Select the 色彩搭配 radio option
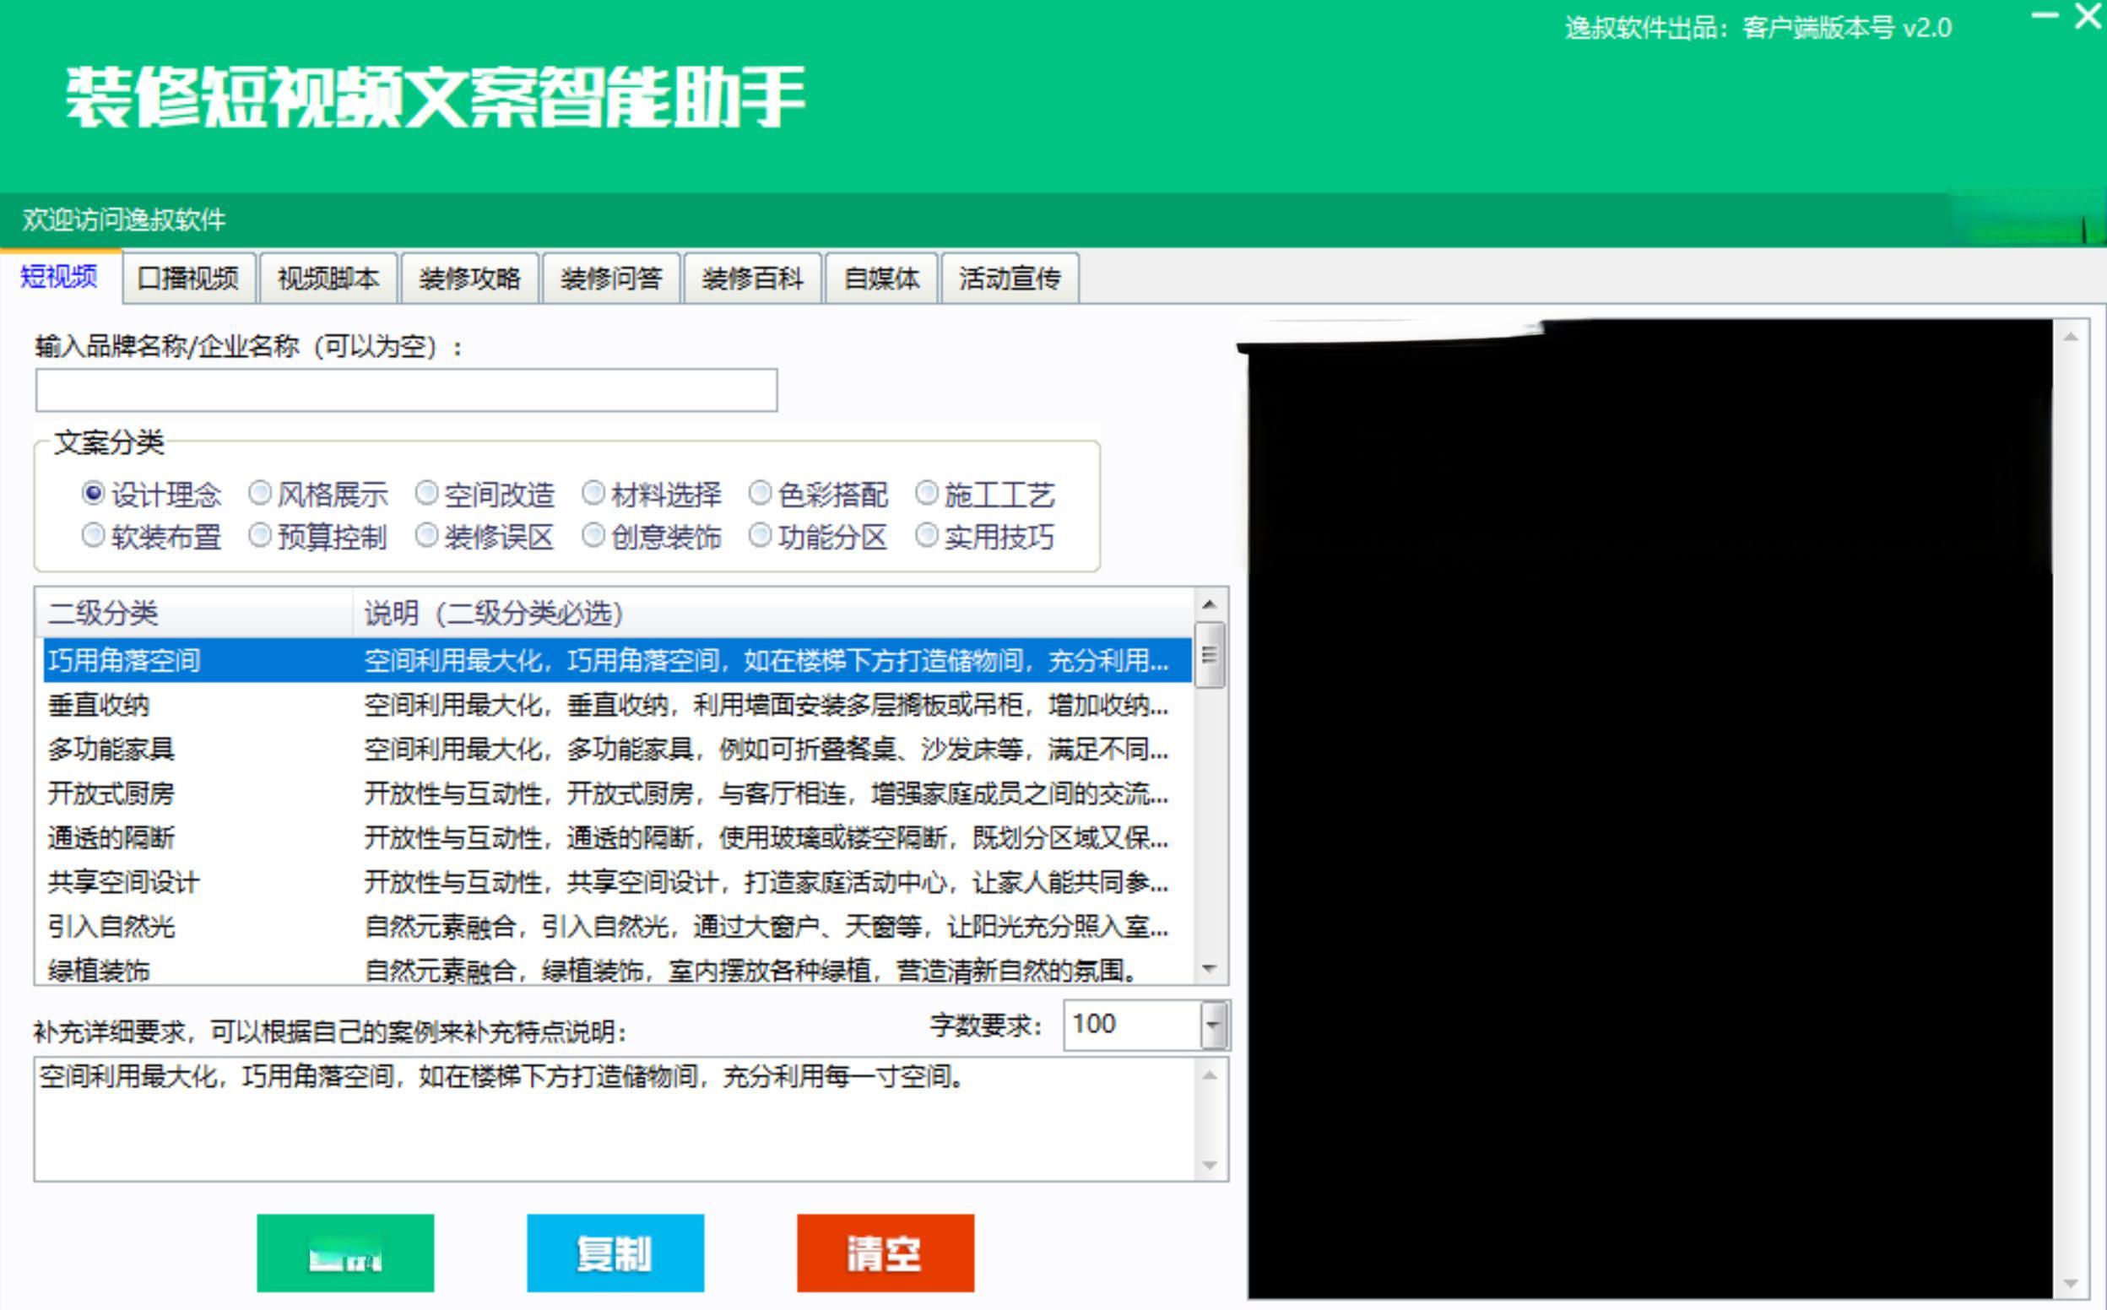Viewport: 2107px width, 1310px height. coord(760,494)
